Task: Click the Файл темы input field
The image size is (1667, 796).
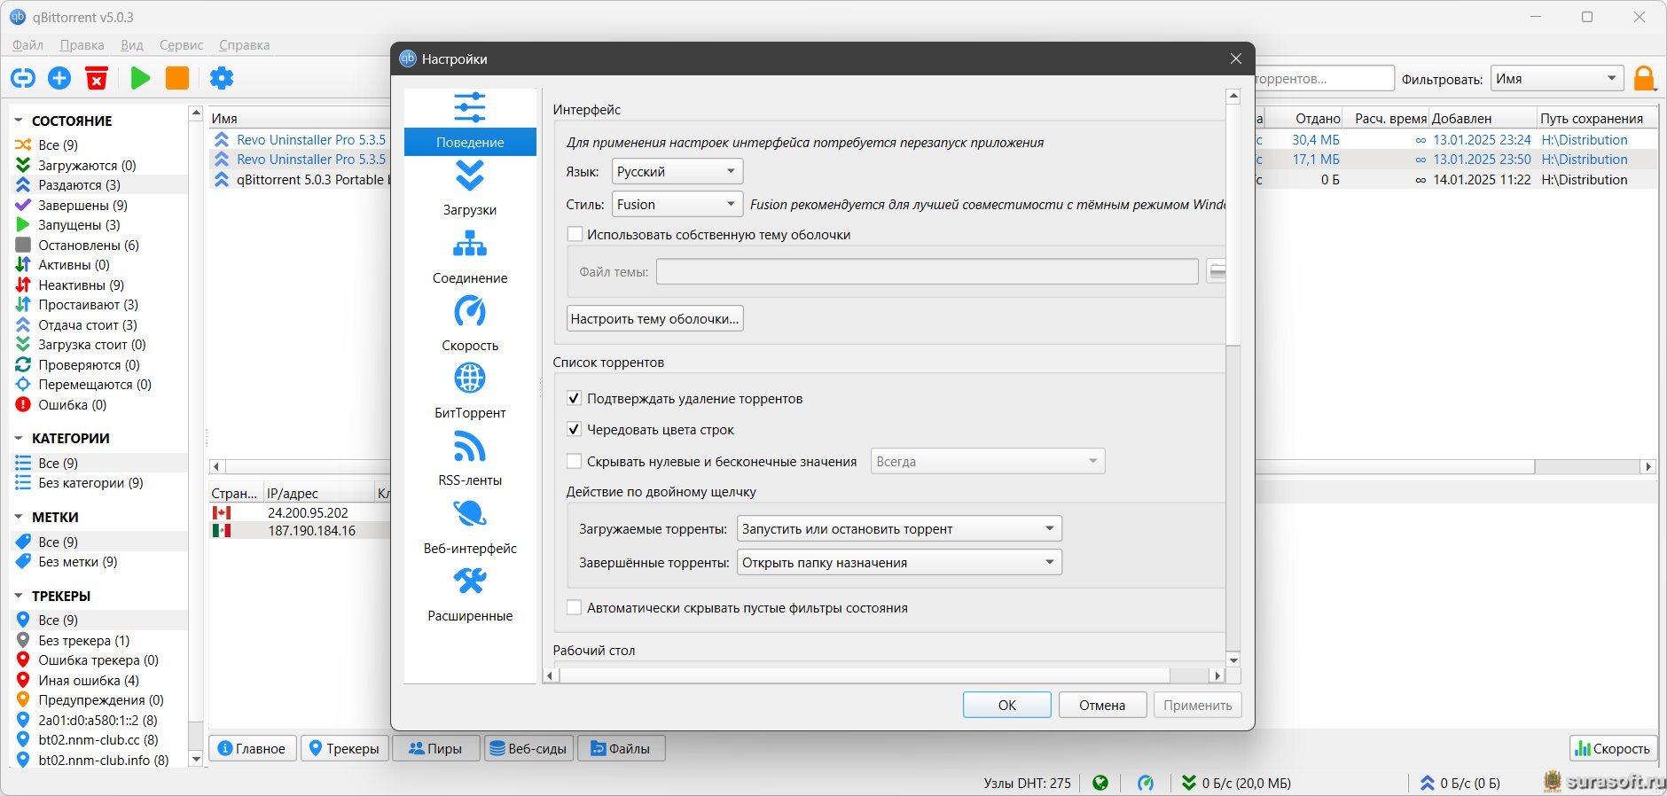Action: [x=927, y=271]
